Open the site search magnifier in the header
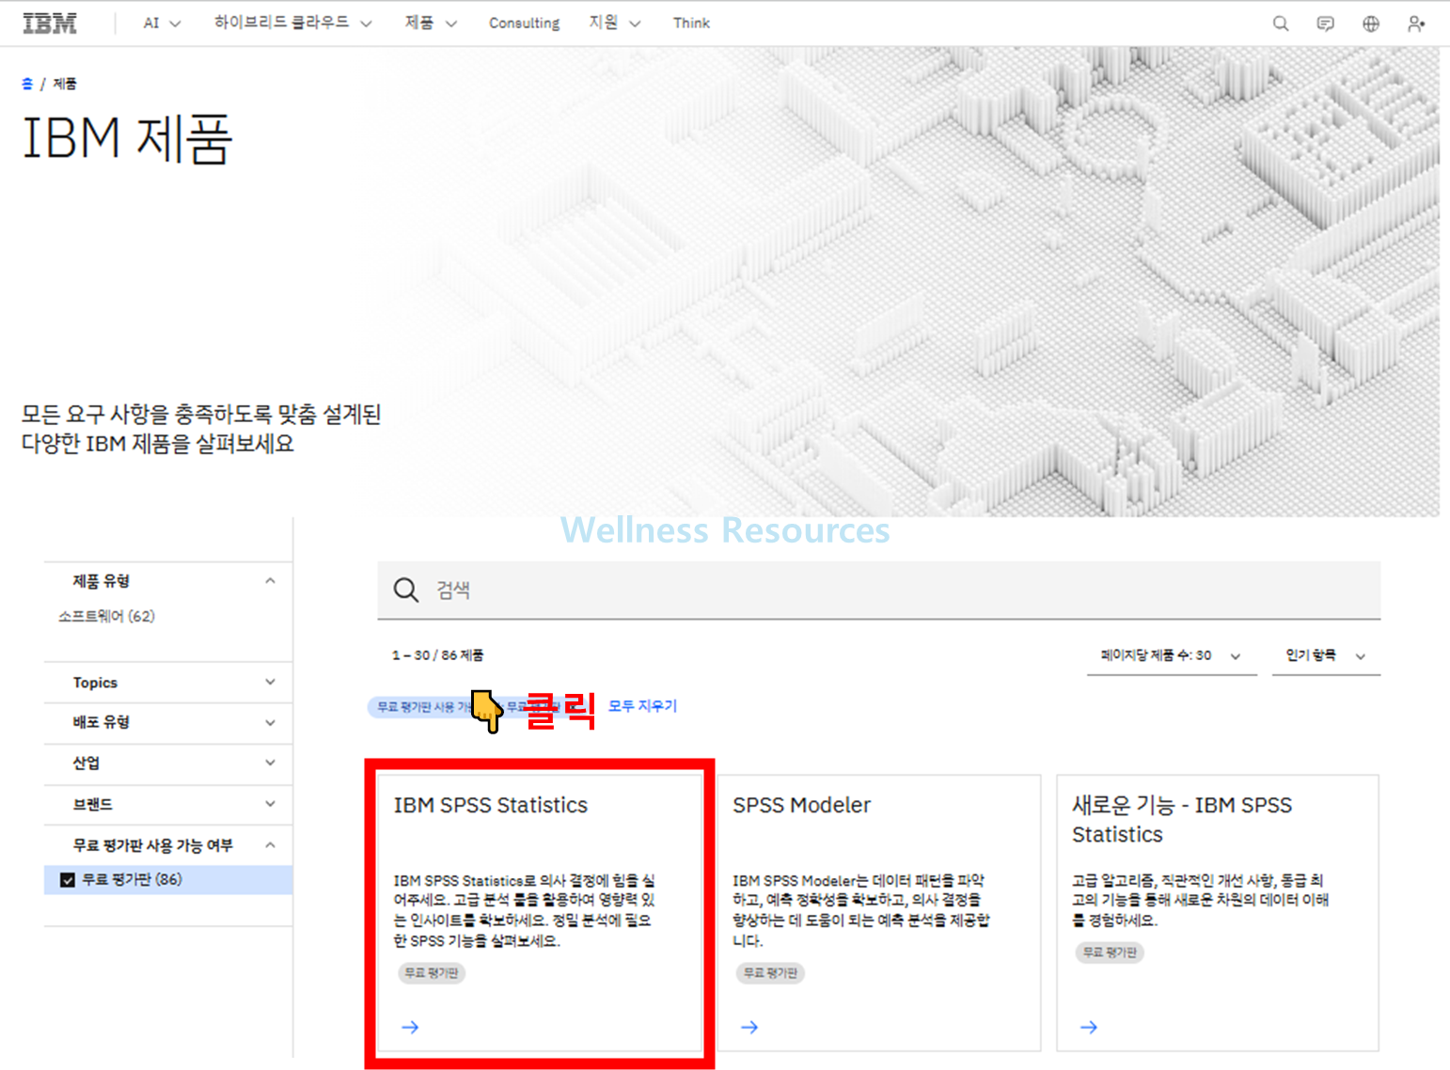 tap(1281, 24)
